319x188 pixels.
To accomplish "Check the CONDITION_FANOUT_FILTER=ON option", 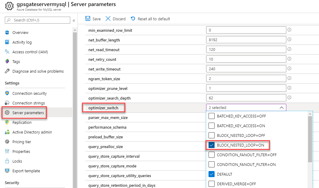I will point(212,164).
